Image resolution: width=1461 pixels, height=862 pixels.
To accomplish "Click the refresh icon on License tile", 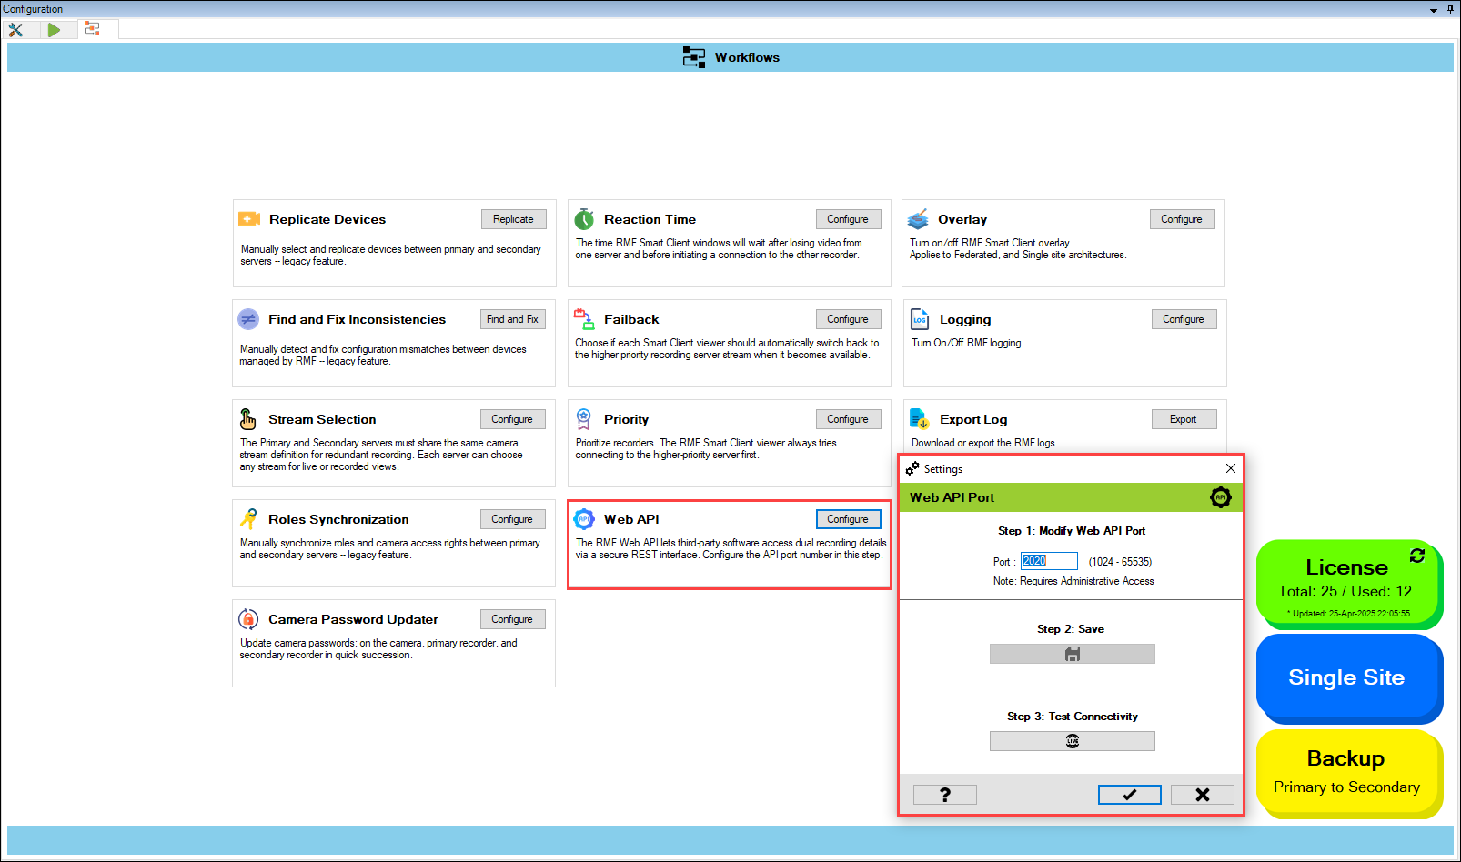I will (x=1416, y=556).
